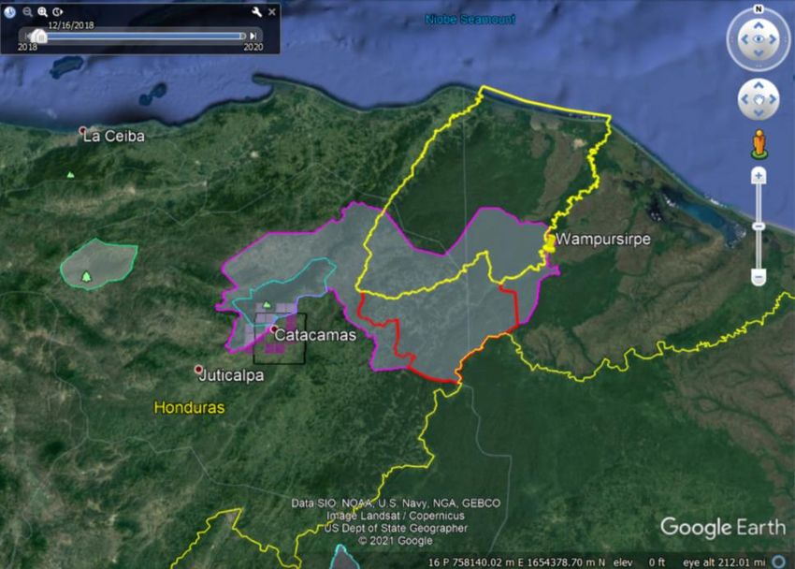795x569 pixels.
Task: Click the La Ceiba city placemark
Action: pyautogui.click(x=82, y=130)
